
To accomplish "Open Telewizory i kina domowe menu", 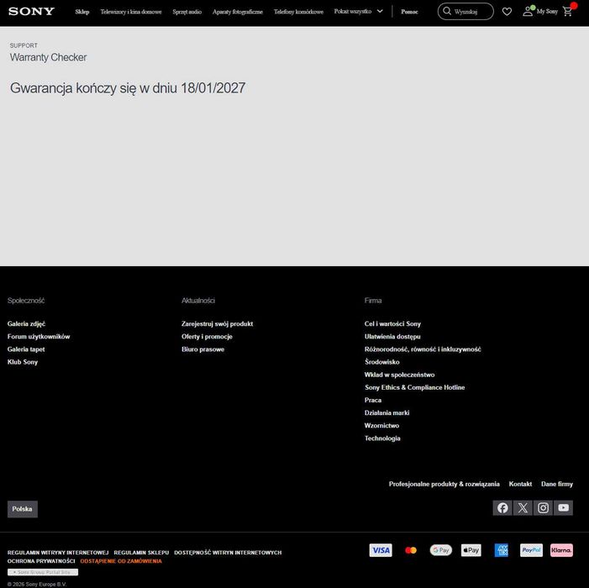I will coord(131,12).
